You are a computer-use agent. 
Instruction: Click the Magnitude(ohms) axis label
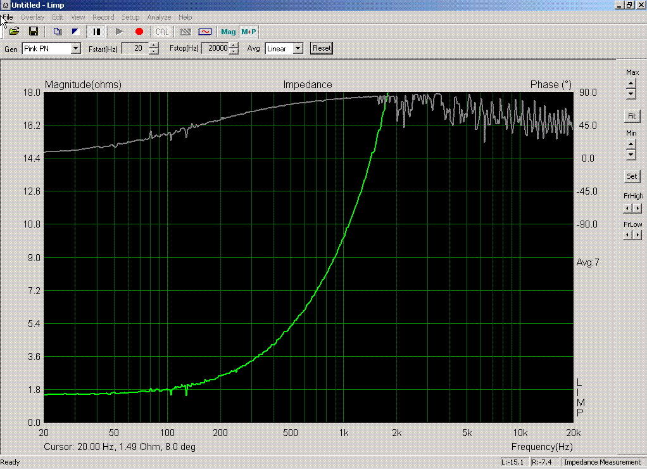(x=83, y=84)
